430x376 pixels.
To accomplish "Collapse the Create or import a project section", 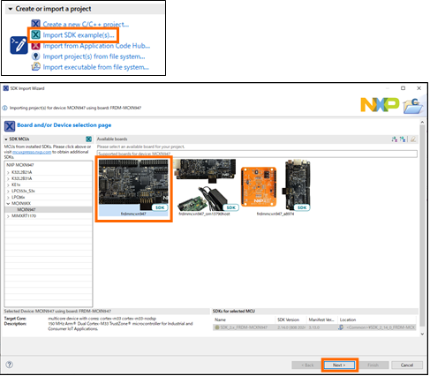I will pos(11,9).
